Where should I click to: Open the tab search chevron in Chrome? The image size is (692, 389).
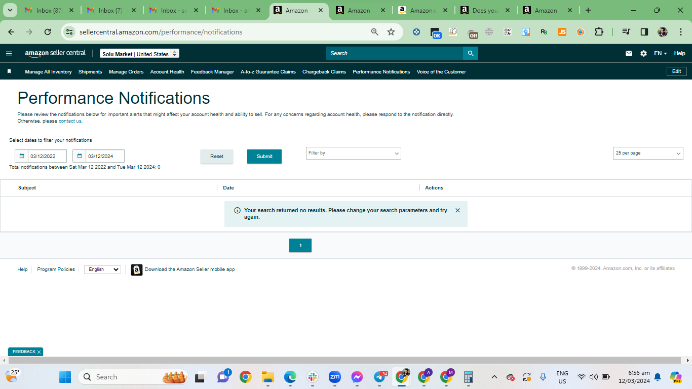point(9,10)
